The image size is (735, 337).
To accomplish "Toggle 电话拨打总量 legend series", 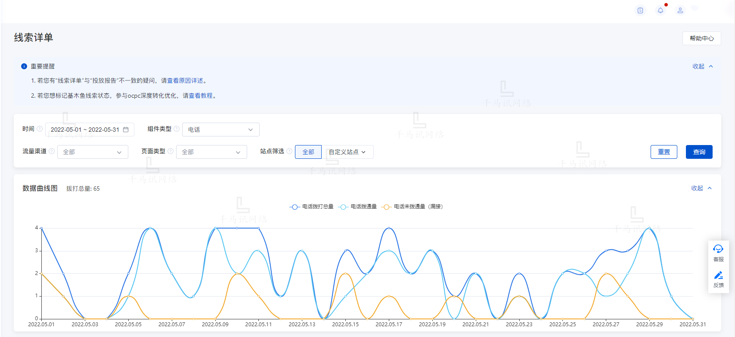I will [x=312, y=207].
